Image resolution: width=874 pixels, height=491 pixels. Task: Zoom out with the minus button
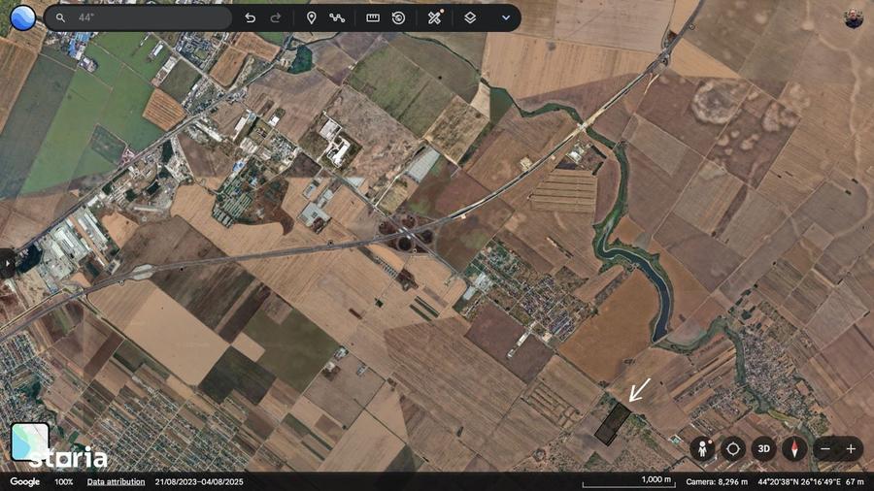[x=825, y=448]
